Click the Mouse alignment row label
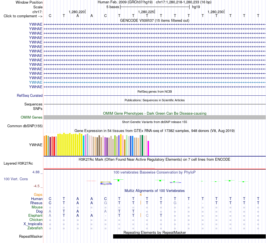The height and width of the screenshot is (243, 266). click(x=37, y=207)
